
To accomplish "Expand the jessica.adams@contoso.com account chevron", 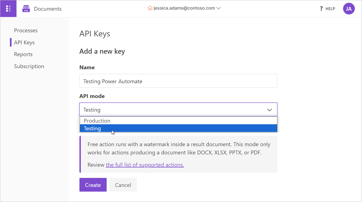I will [x=219, y=8].
